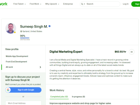Screen dimensions: 140x105
Task: Select Front-End Development profile
Action: (x=16, y=62)
